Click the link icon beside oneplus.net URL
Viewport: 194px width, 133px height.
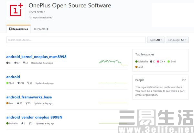tap(30, 18)
